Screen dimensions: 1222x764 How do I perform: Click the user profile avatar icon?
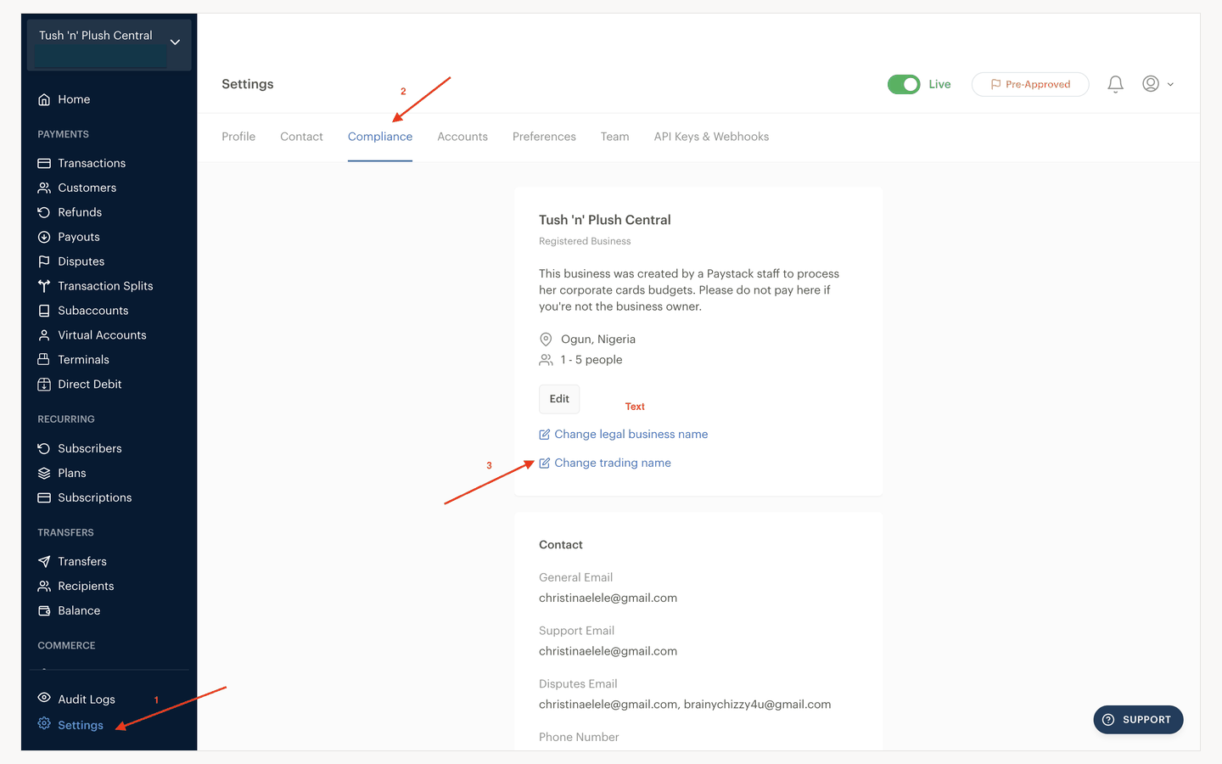point(1151,83)
